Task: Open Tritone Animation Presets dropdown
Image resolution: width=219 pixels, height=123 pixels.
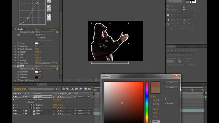Action: 45,69
